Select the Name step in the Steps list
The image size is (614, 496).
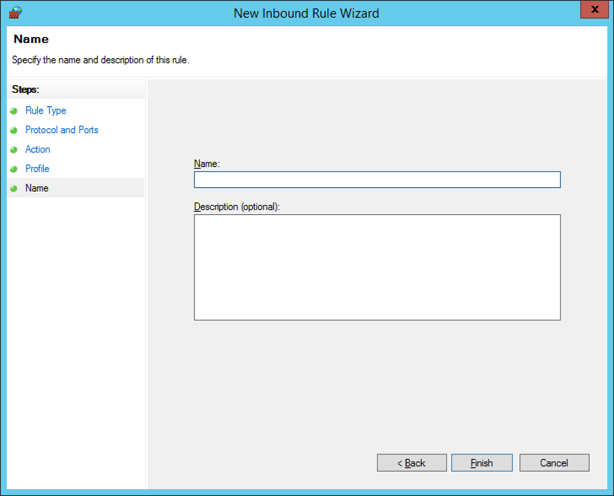coord(37,188)
